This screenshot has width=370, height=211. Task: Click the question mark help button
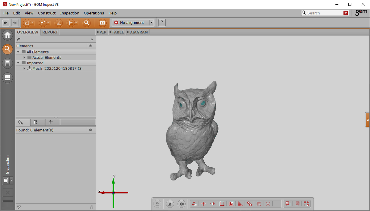coord(162,23)
